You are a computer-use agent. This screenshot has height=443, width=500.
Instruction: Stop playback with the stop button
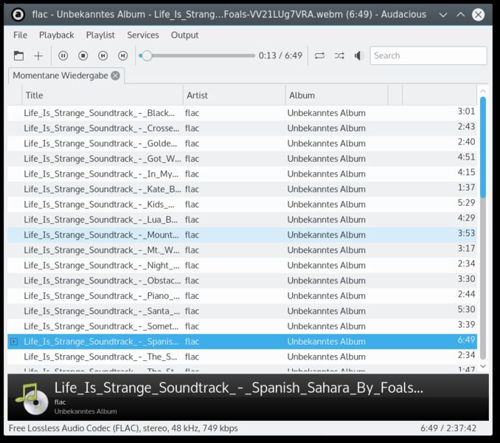pos(83,56)
